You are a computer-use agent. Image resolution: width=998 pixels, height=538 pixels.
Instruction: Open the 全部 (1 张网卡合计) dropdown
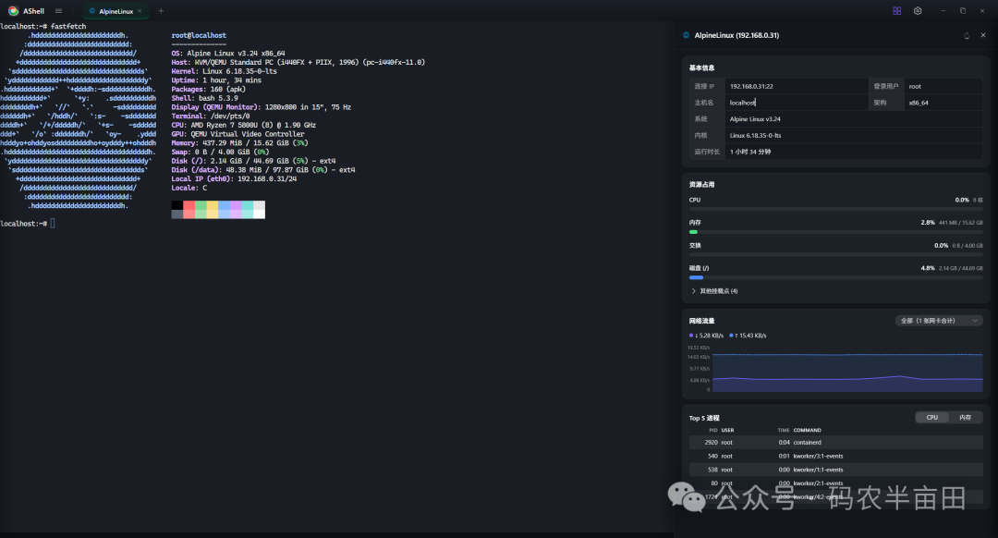939,321
